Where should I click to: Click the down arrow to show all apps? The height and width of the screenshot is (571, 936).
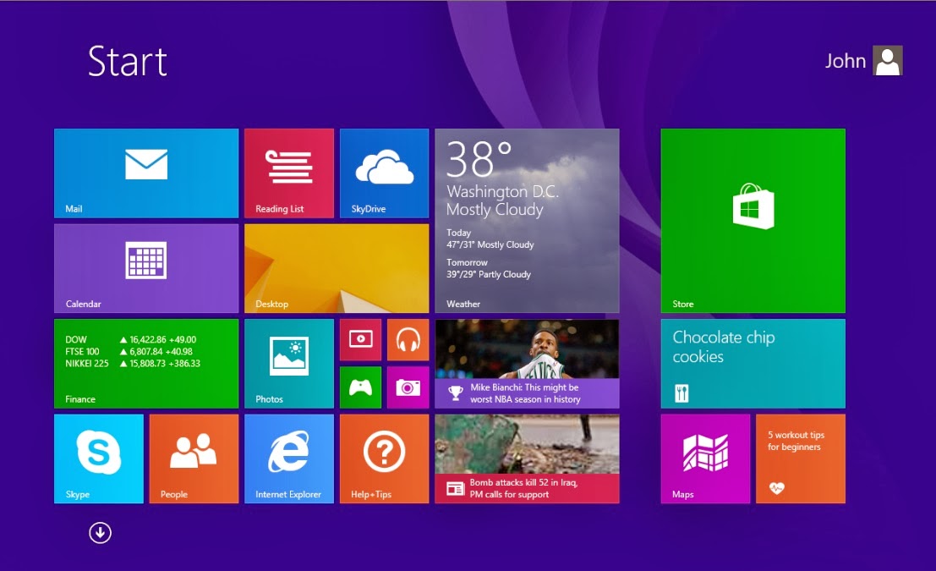tap(101, 533)
